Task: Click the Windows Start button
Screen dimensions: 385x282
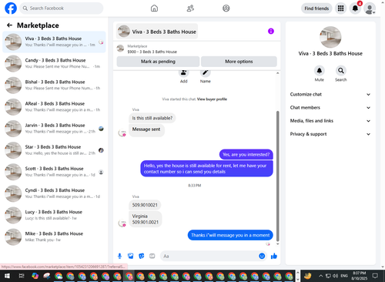Action: pos(7,276)
